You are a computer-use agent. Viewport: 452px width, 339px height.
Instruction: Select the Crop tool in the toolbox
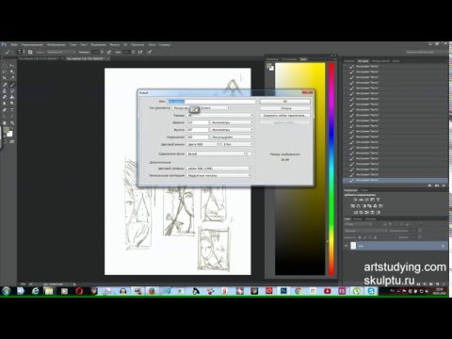[5, 77]
